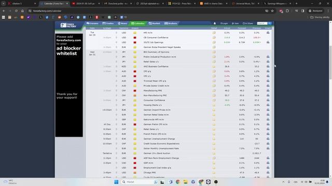Viewport: 332px width, 186px height.
Task: Open the Trimmed Mean CPI q/q event
Action: click(x=155, y=81)
